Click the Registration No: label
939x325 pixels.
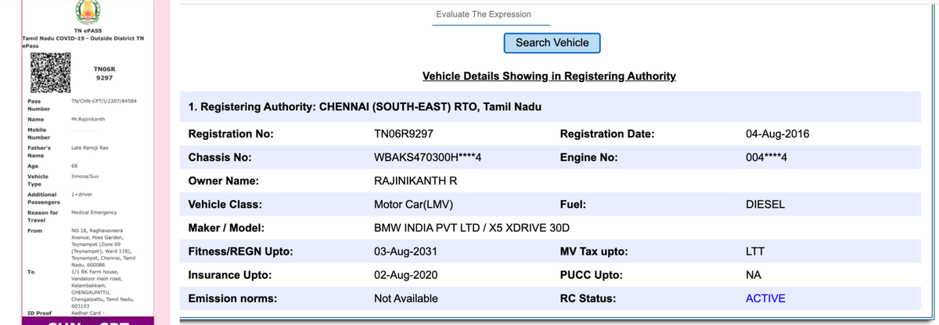pos(231,134)
